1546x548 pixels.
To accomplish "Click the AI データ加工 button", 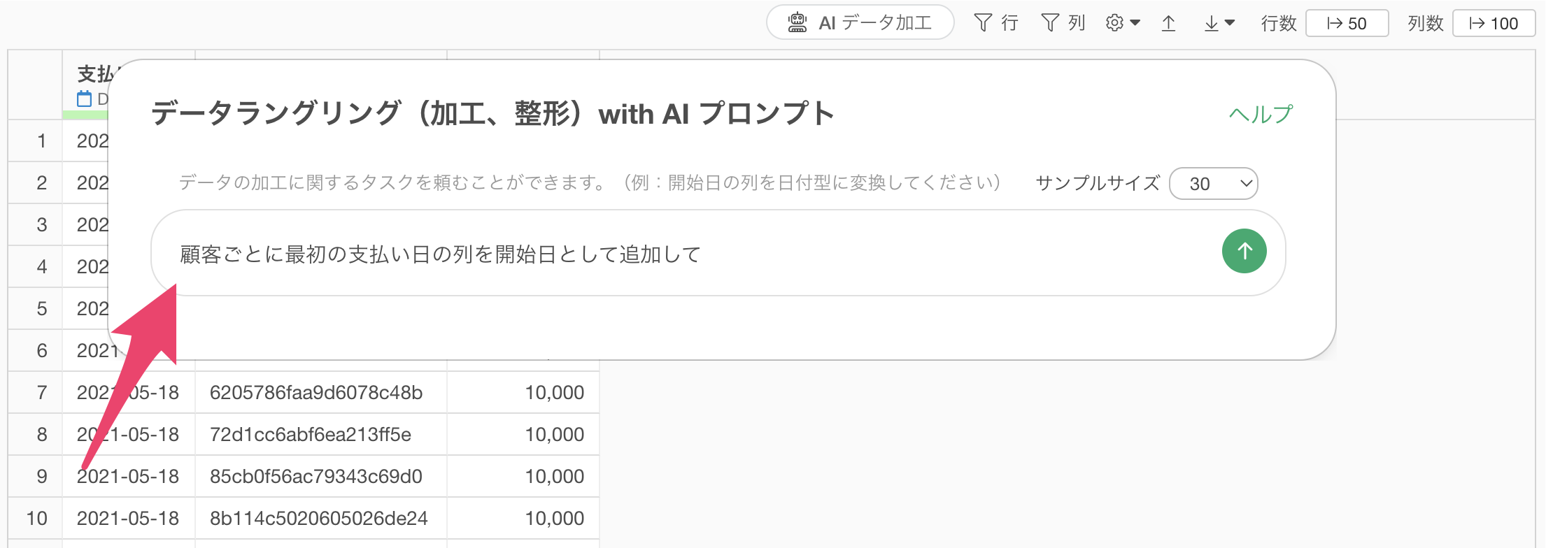I will click(860, 22).
